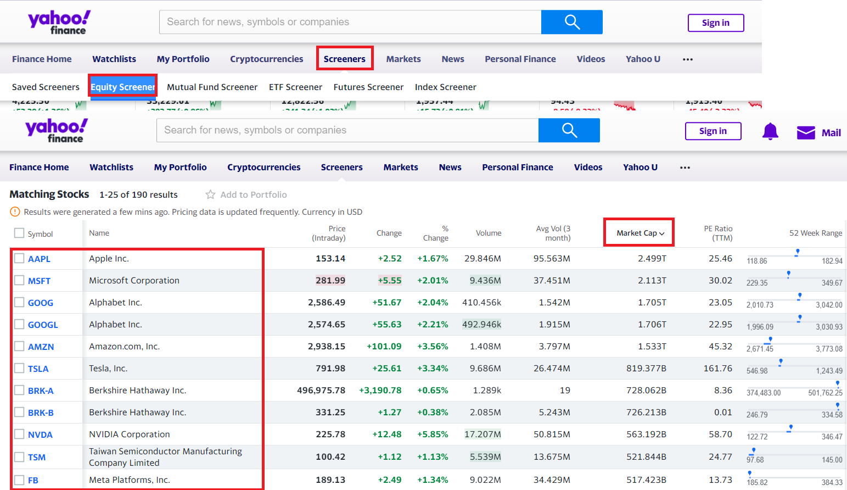Sort by the Name column header
Viewport: 847px width, 490px height.
pyautogui.click(x=99, y=233)
